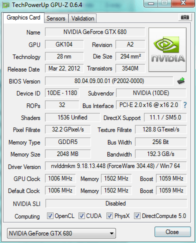Click the Technology field 28 nm
This screenshot has width=196, height=243.
pos(64,56)
